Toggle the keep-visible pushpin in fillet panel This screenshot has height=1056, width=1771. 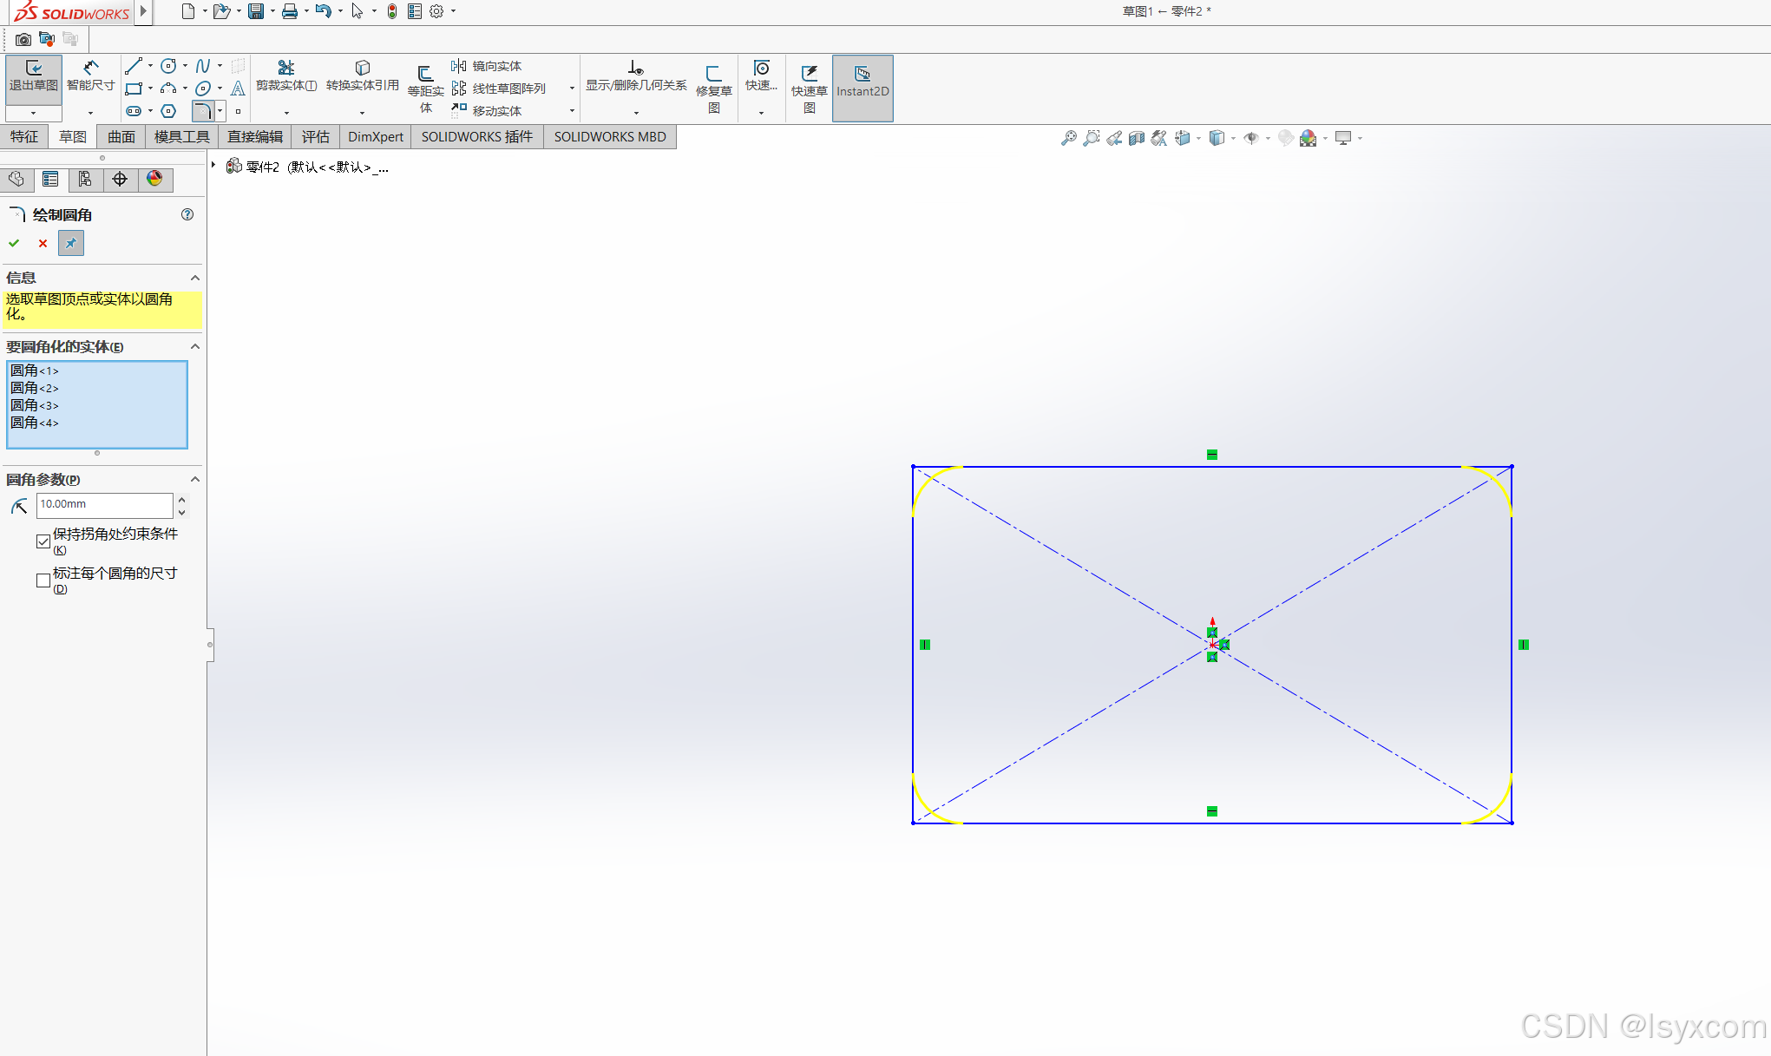(71, 244)
